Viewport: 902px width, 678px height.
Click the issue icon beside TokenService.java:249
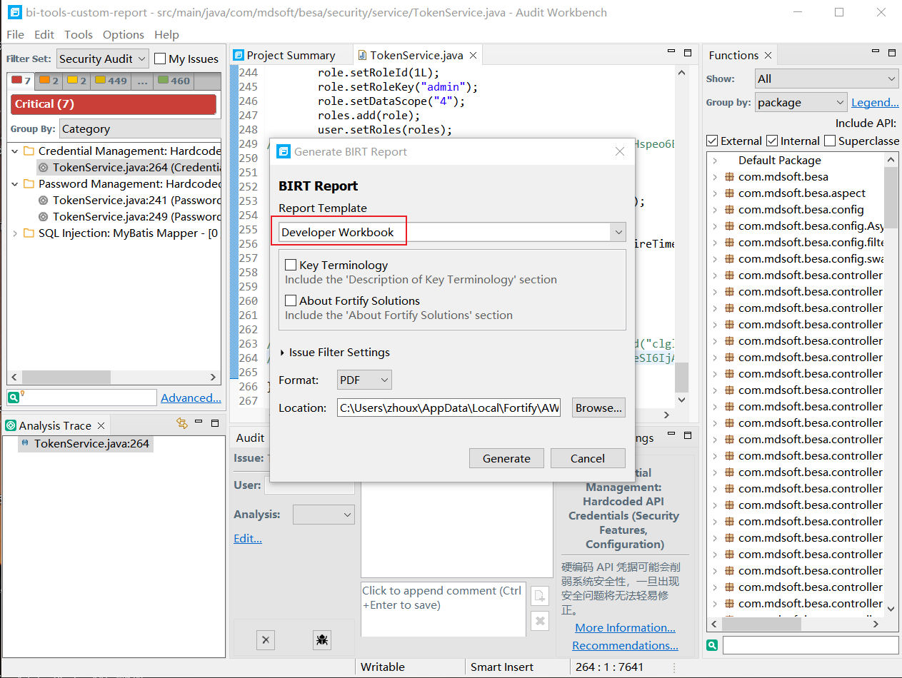tap(44, 217)
